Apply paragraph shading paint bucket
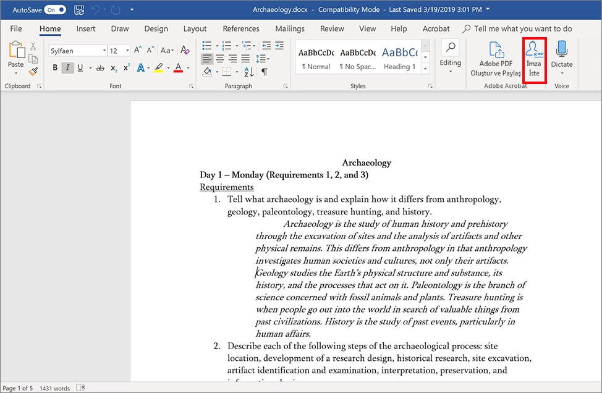Viewport: 602px width, 393px height. point(208,72)
